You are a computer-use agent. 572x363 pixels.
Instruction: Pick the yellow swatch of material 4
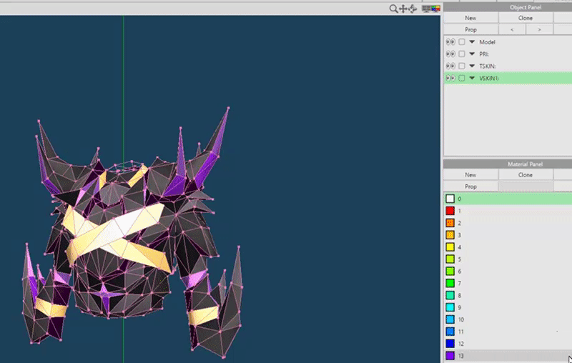coord(450,247)
